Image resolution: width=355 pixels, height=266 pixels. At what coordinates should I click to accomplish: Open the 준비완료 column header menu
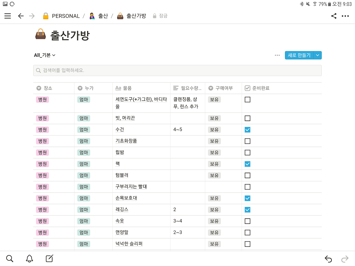[282, 88]
